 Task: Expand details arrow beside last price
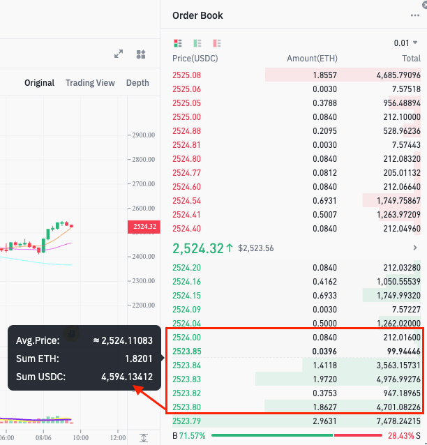pos(416,248)
